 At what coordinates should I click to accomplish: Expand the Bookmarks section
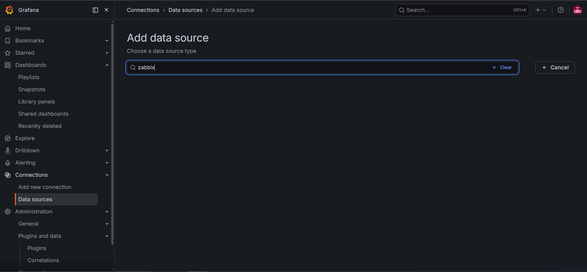point(107,41)
